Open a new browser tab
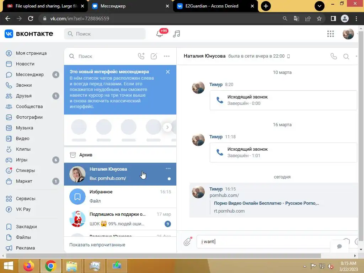 point(266,6)
